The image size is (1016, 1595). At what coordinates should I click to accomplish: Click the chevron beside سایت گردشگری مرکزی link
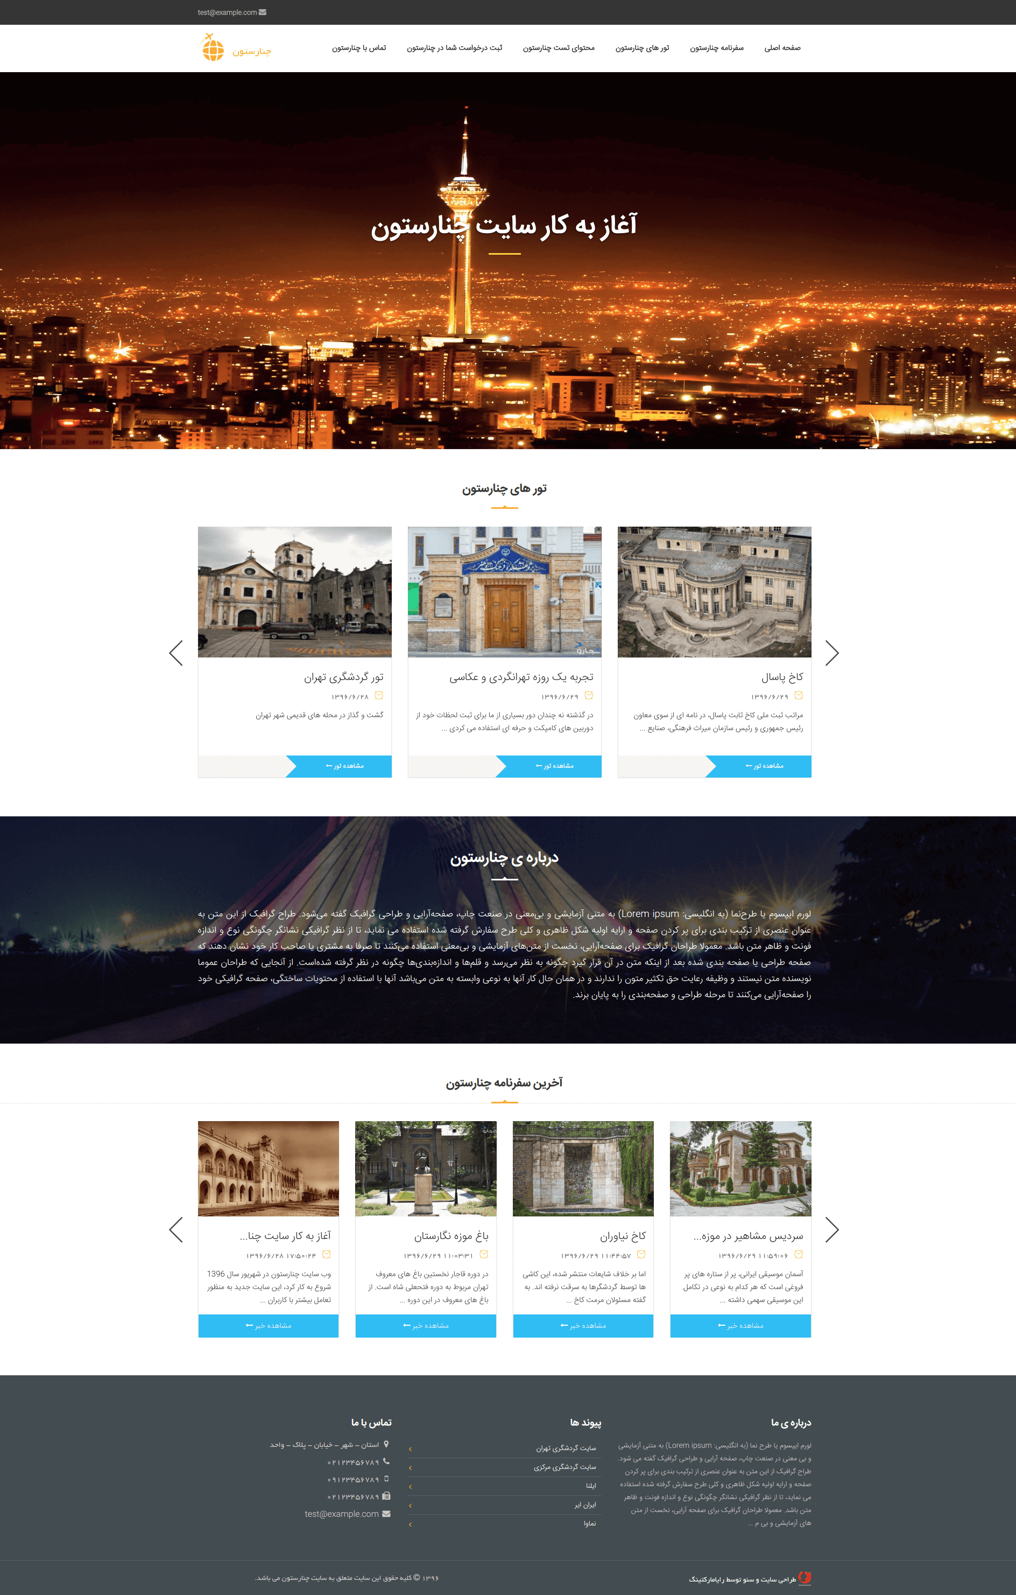(x=411, y=1468)
